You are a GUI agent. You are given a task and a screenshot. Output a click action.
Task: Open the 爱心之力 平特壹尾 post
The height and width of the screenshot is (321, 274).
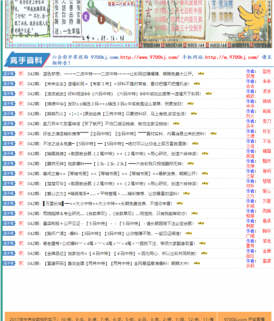103,194
